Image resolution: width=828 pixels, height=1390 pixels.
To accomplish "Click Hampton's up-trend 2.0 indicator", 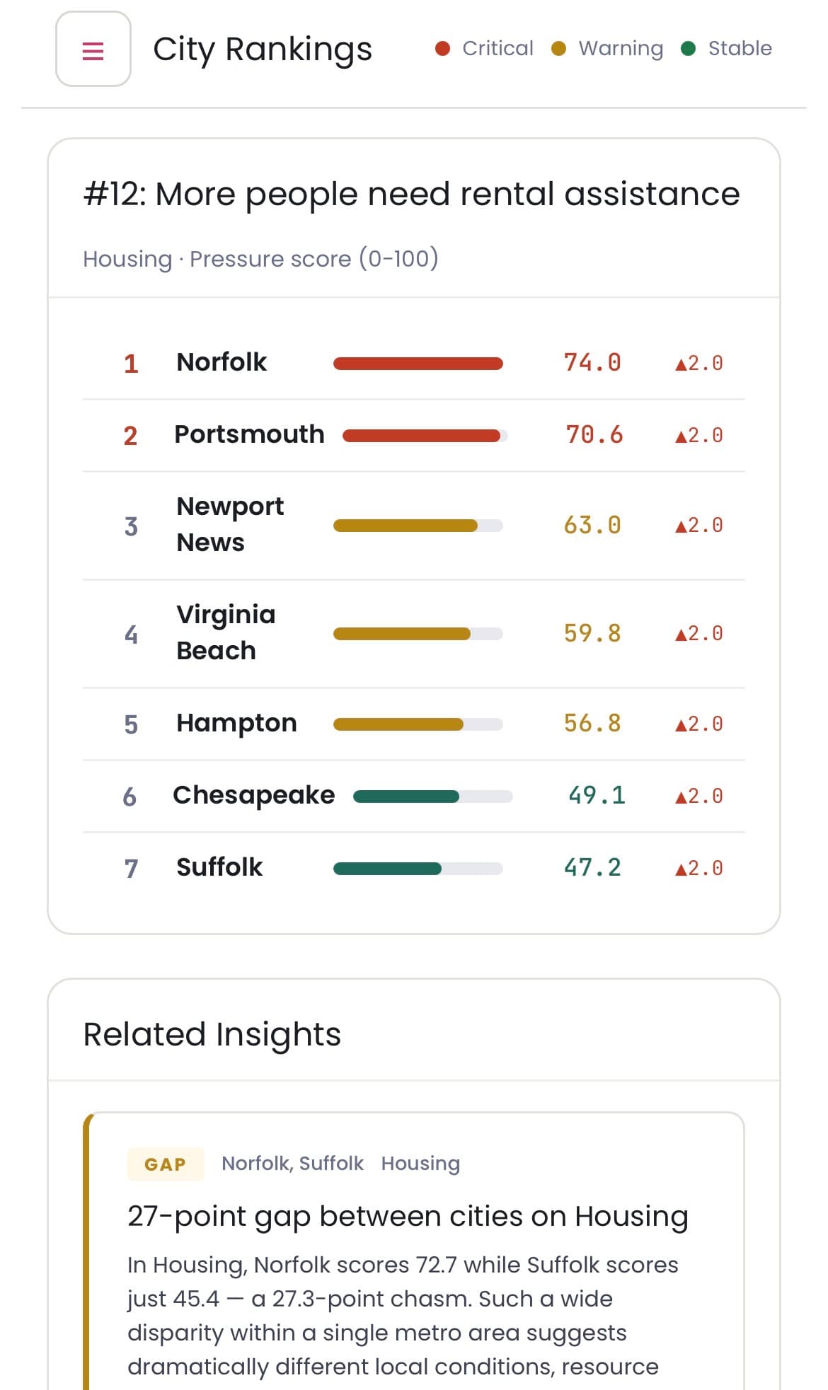I will [x=699, y=724].
